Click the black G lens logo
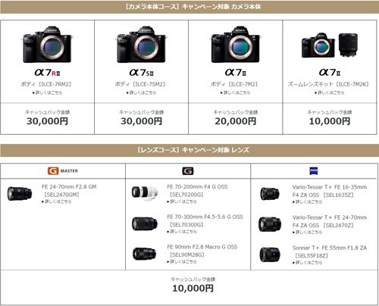Image resolution: width=379 pixels, height=306 pixels. coord(188,171)
